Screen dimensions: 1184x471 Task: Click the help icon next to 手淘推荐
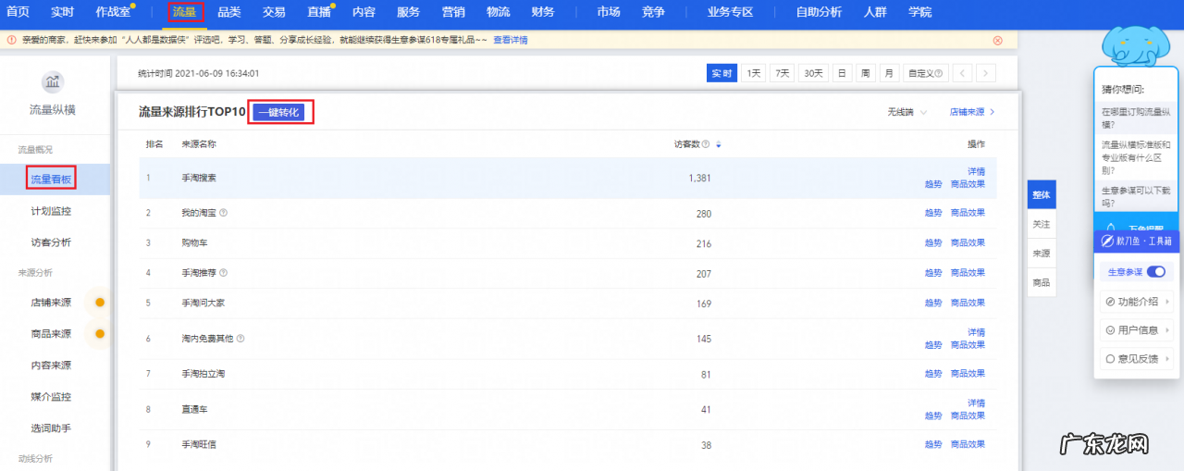[224, 273]
